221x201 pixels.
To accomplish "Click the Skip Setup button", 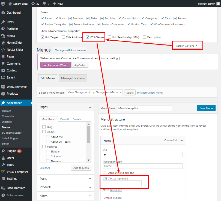I will (80, 65).
